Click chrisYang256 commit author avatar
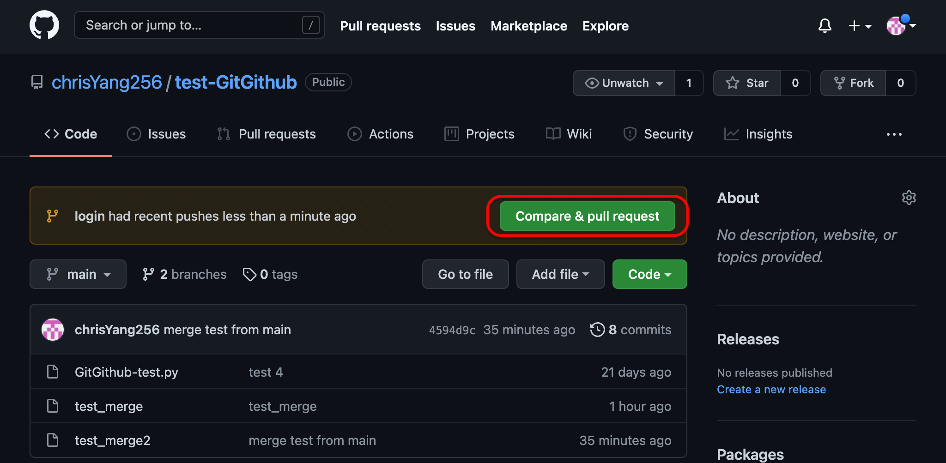 53,330
